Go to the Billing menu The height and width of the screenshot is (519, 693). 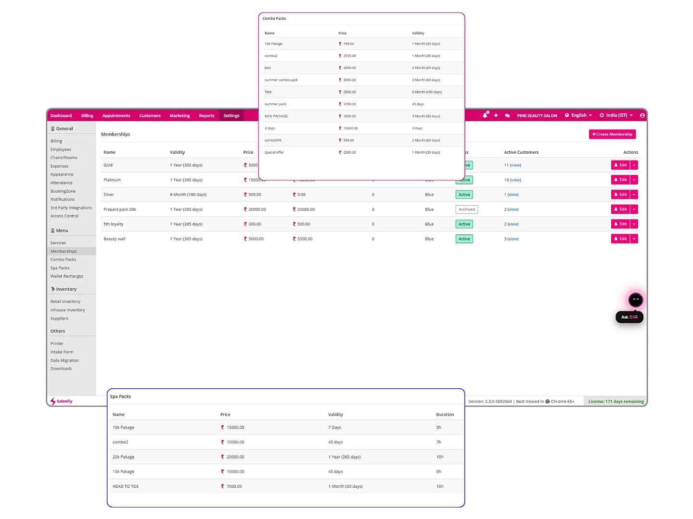click(87, 116)
